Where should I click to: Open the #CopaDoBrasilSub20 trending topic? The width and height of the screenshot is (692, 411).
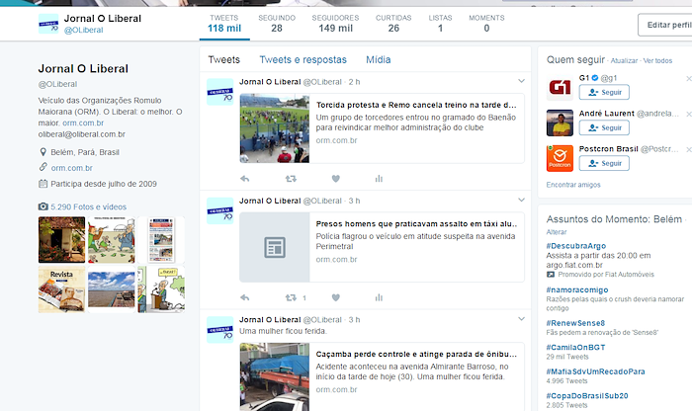(587, 395)
